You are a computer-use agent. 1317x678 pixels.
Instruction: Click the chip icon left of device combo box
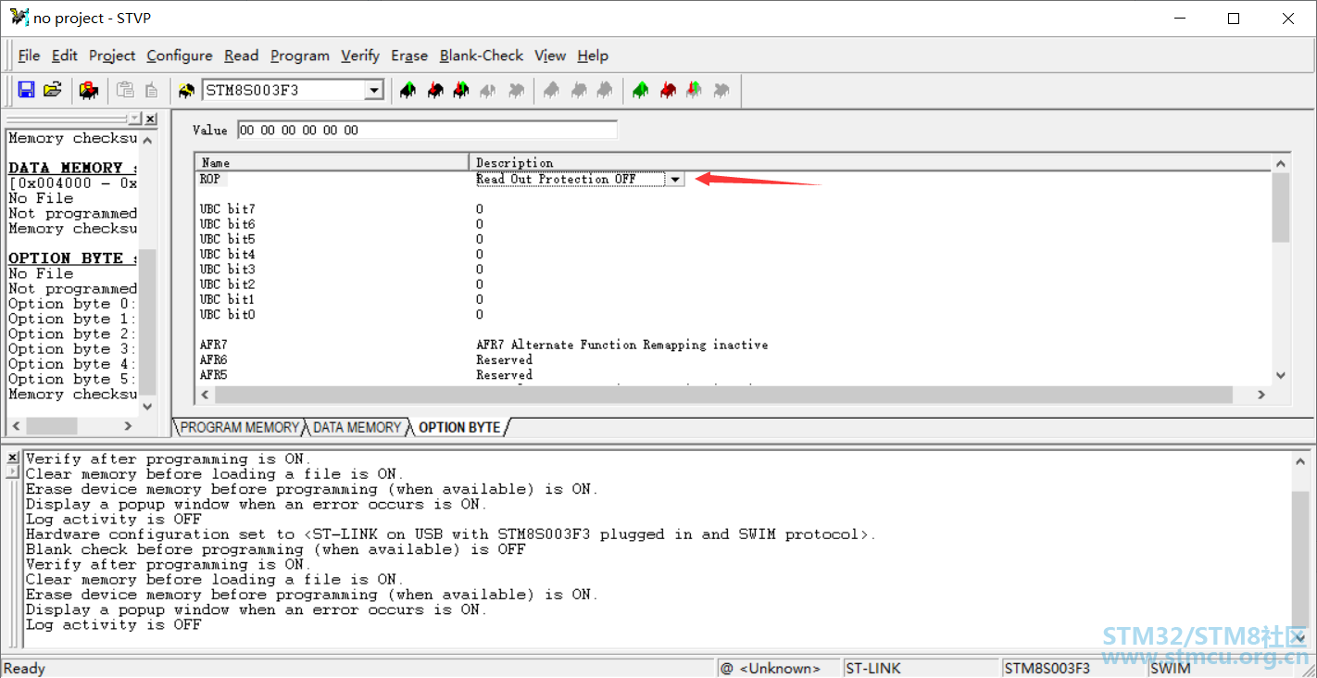click(186, 90)
